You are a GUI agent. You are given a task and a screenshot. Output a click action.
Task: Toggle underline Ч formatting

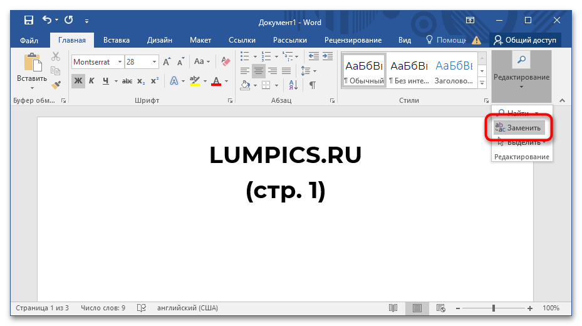click(x=106, y=81)
